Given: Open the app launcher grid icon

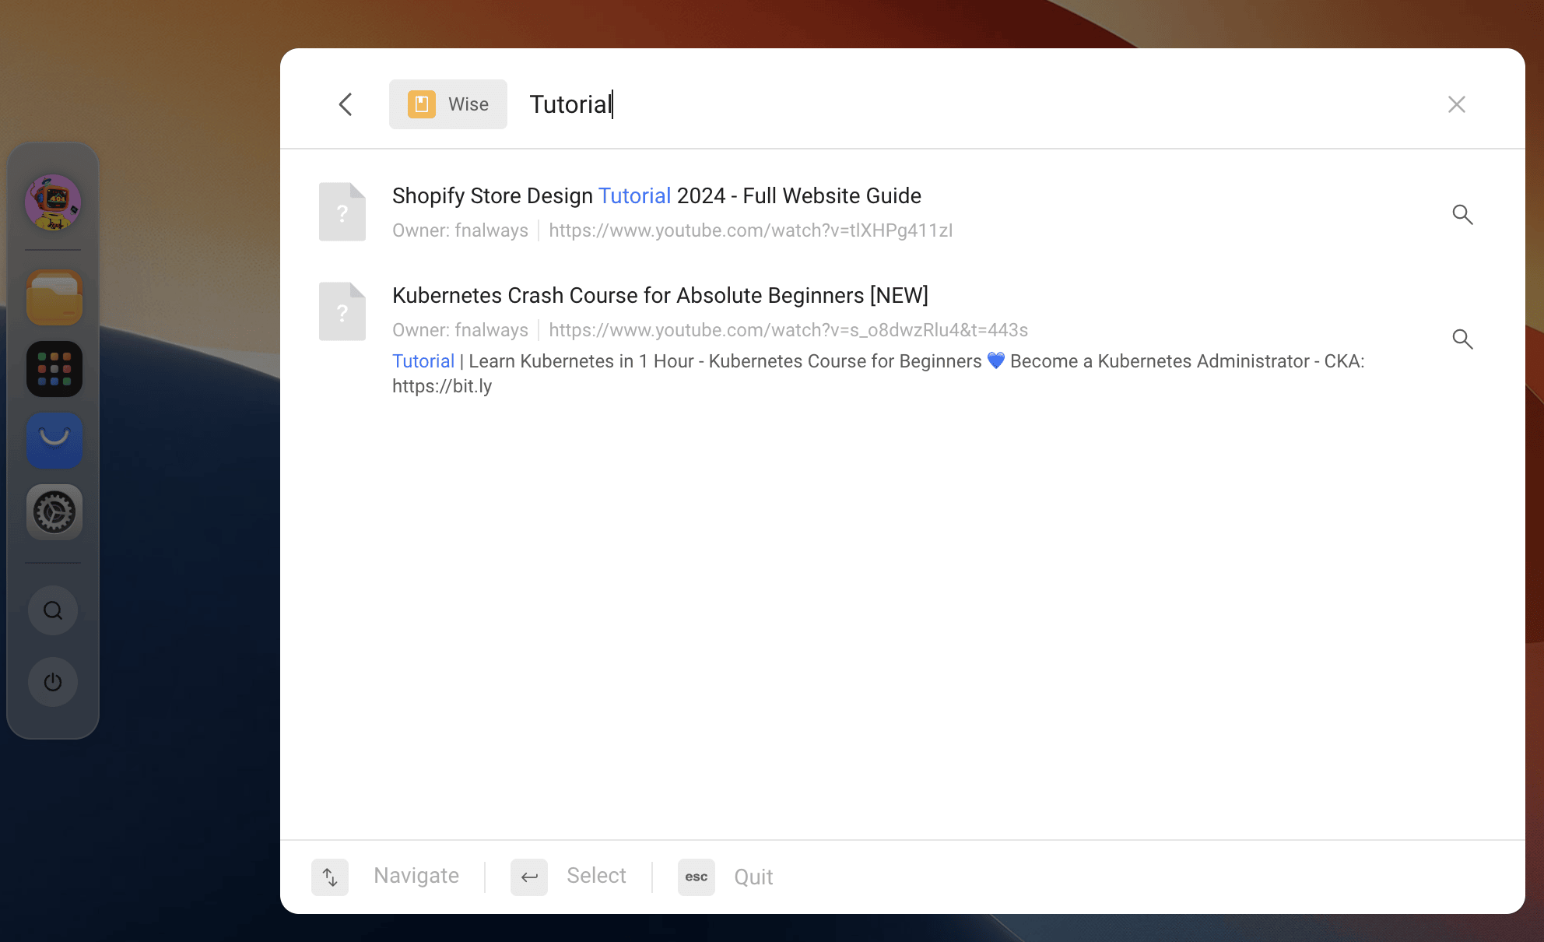Looking at the screenshot, I should click(54, 369).
